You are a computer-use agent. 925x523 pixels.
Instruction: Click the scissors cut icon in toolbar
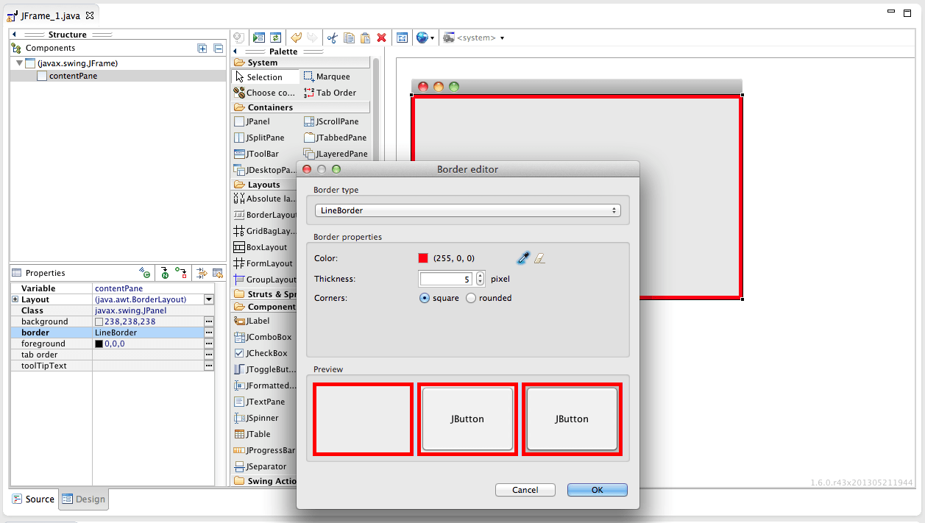[332, 38]
